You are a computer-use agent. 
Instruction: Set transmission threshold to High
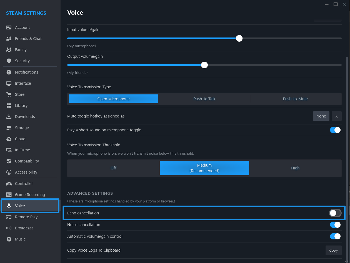295,168
